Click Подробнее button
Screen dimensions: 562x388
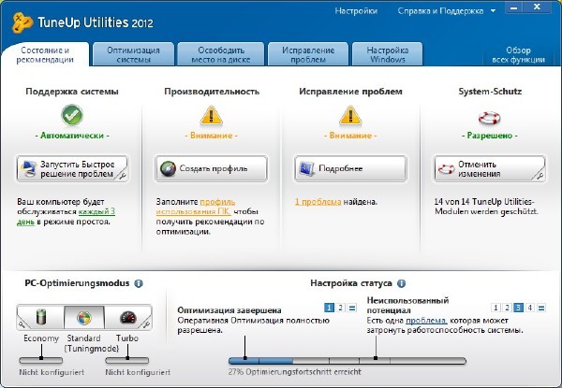click(350, 169)
